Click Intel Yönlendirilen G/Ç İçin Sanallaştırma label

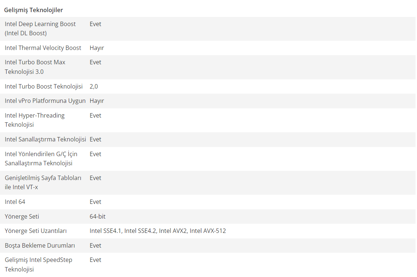[x=41, y=158]
